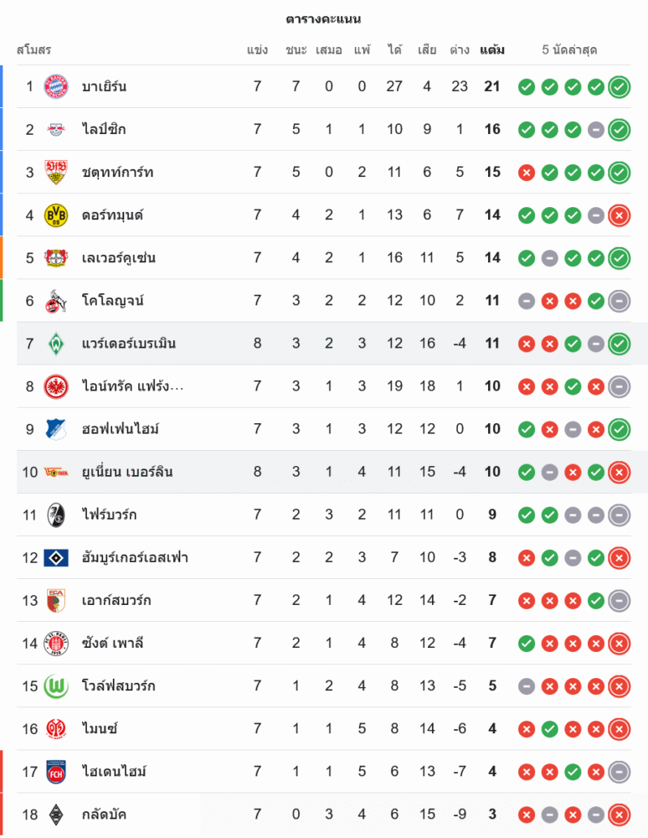Open the ฮอฟเฟนไฮม์ team page
The width and height of the screenshot is (648, 838).
[x=120, y=429]
